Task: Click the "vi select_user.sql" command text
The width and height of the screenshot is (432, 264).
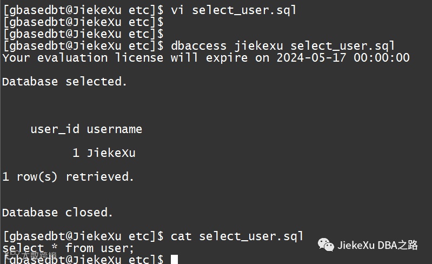Action: (234, 10)
